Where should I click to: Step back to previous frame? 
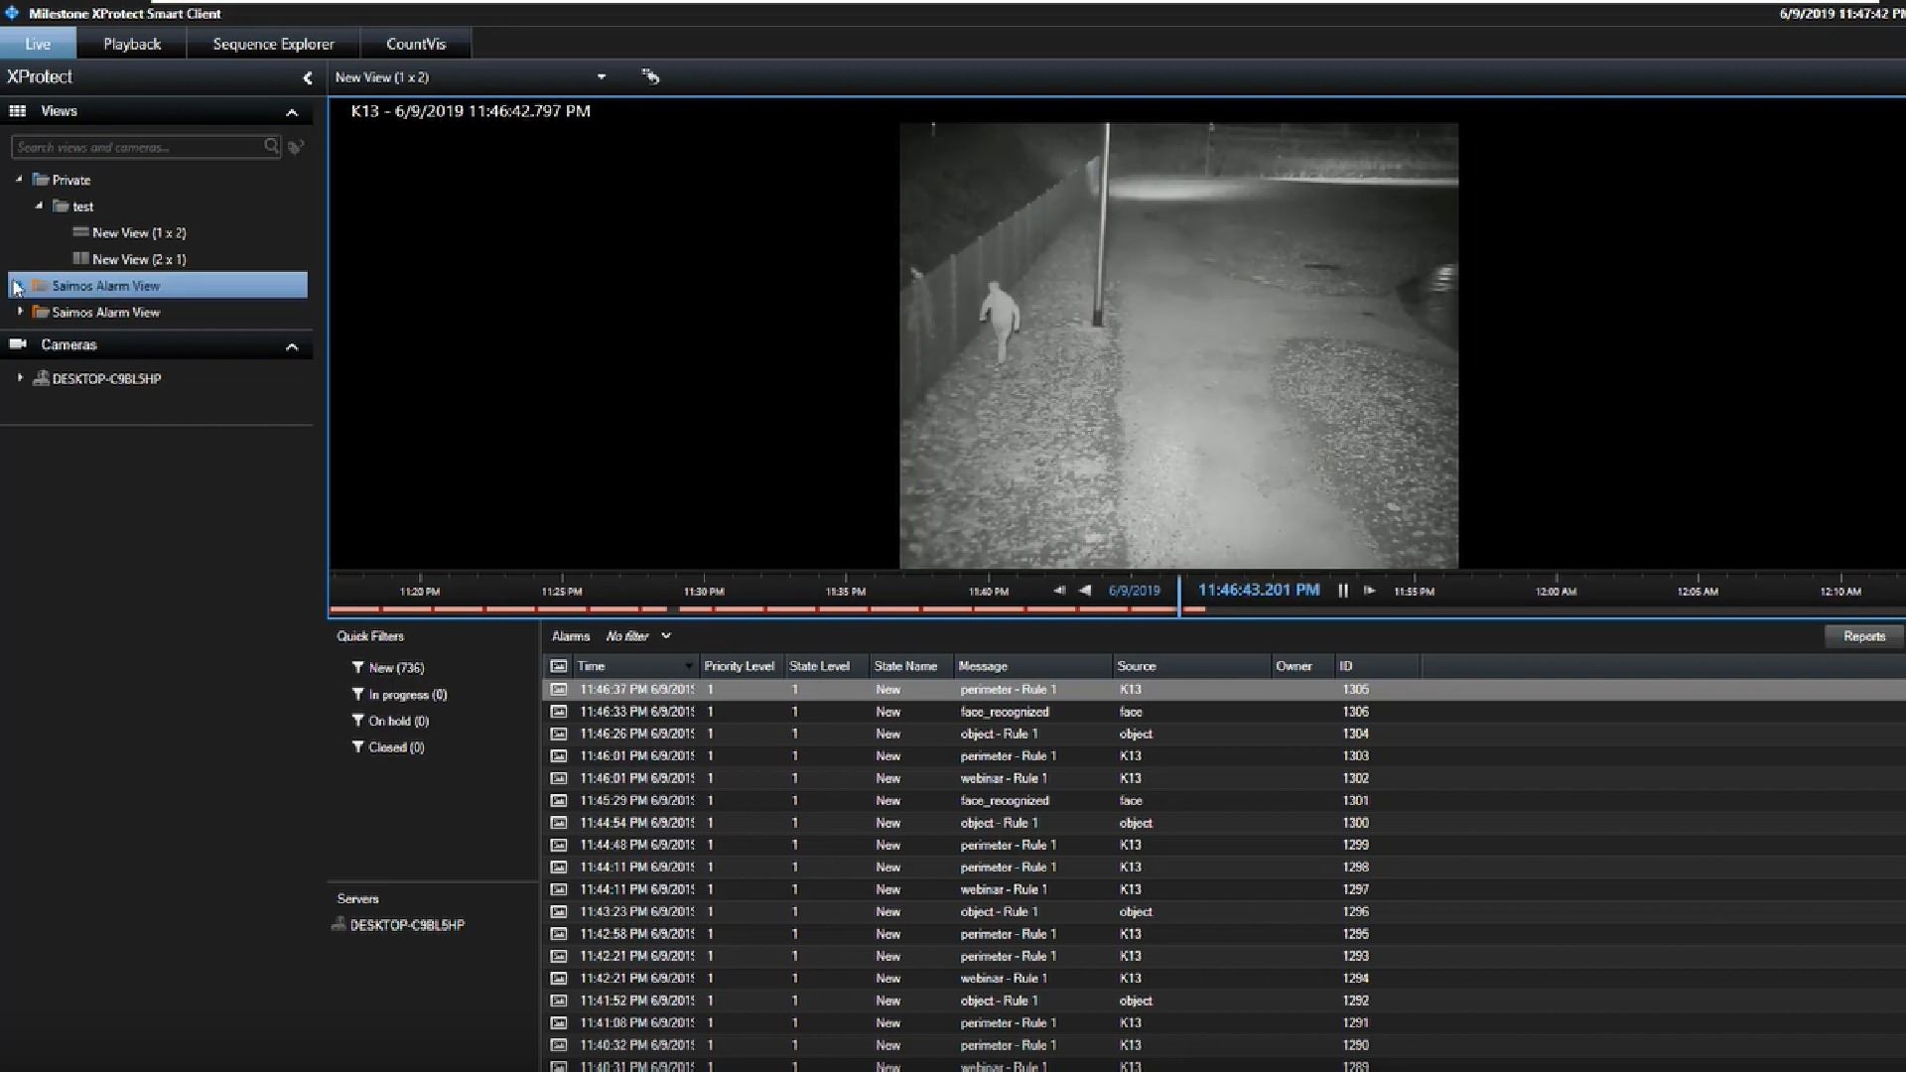1059,591
